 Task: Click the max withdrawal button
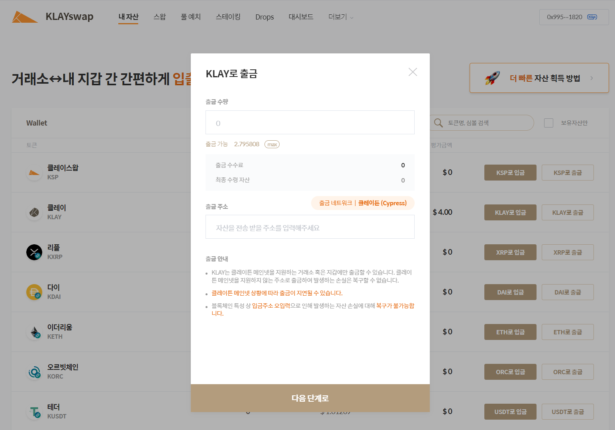coord(272,144)
